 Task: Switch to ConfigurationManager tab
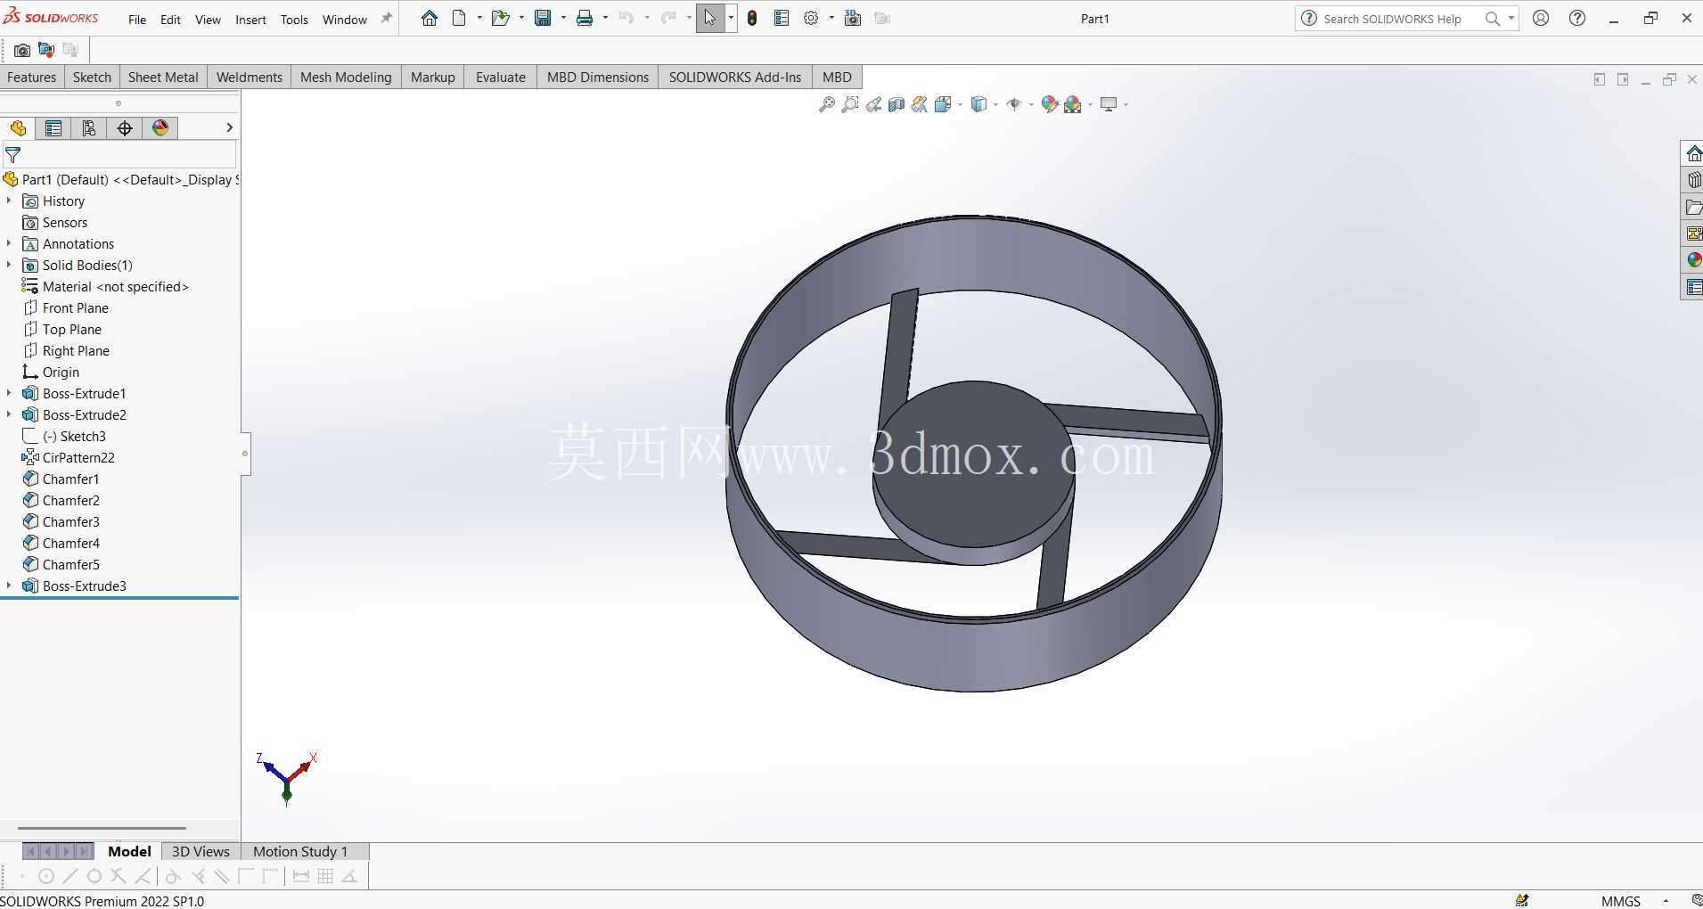tap(89, 128)
